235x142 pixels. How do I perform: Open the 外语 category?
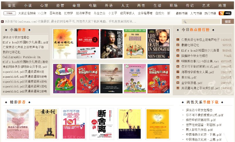tap(109, 6)
